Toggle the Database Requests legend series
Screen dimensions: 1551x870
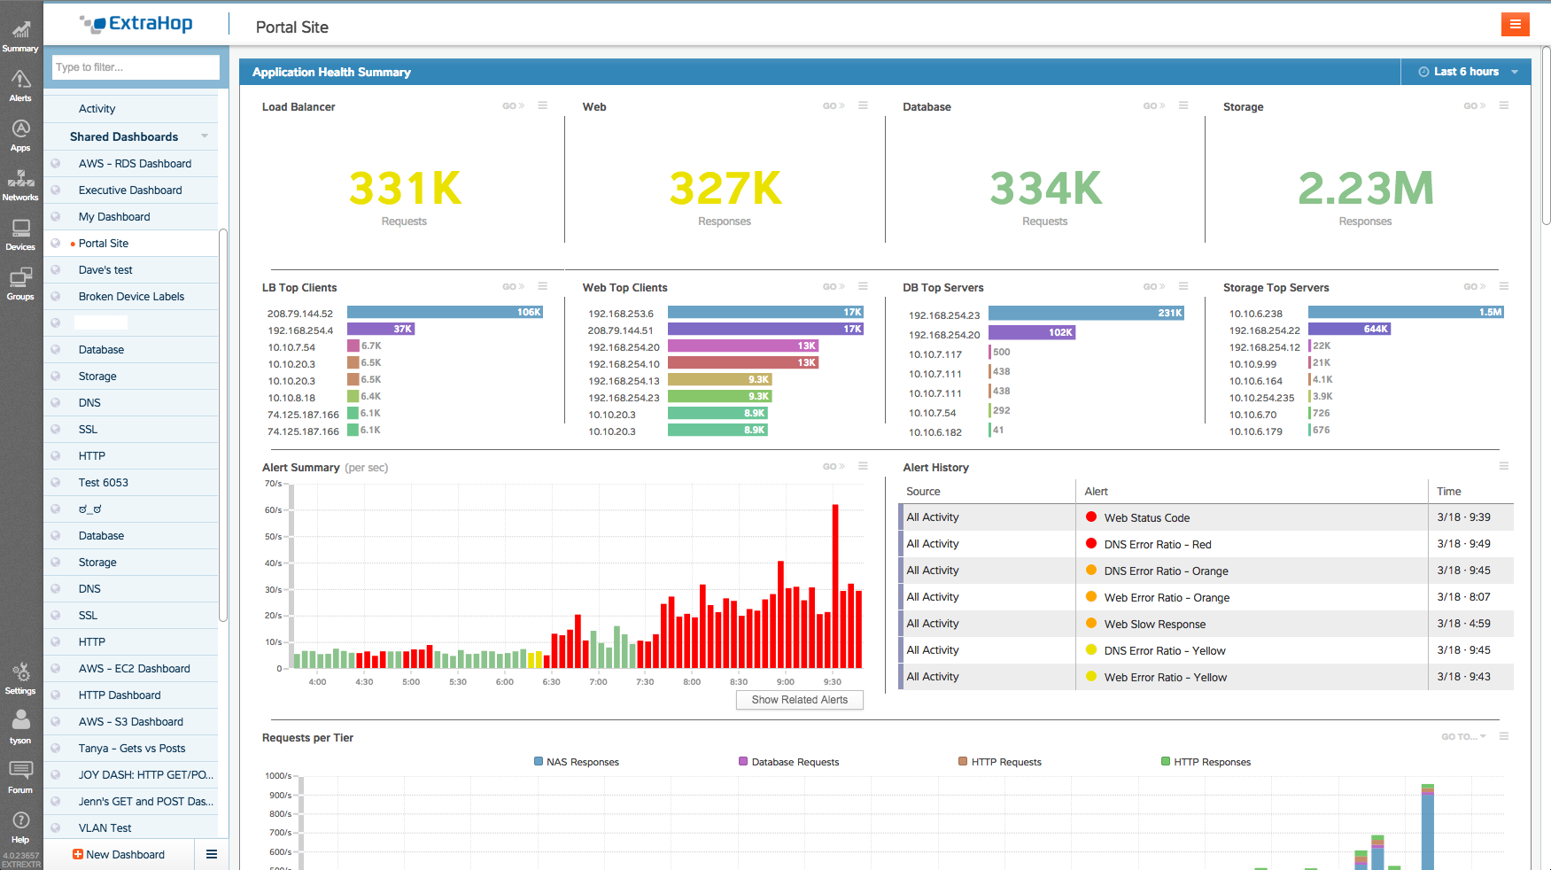pos(789,762)
